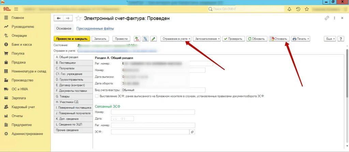
Task: Select section G. Товары
Action: coord(73,97)
